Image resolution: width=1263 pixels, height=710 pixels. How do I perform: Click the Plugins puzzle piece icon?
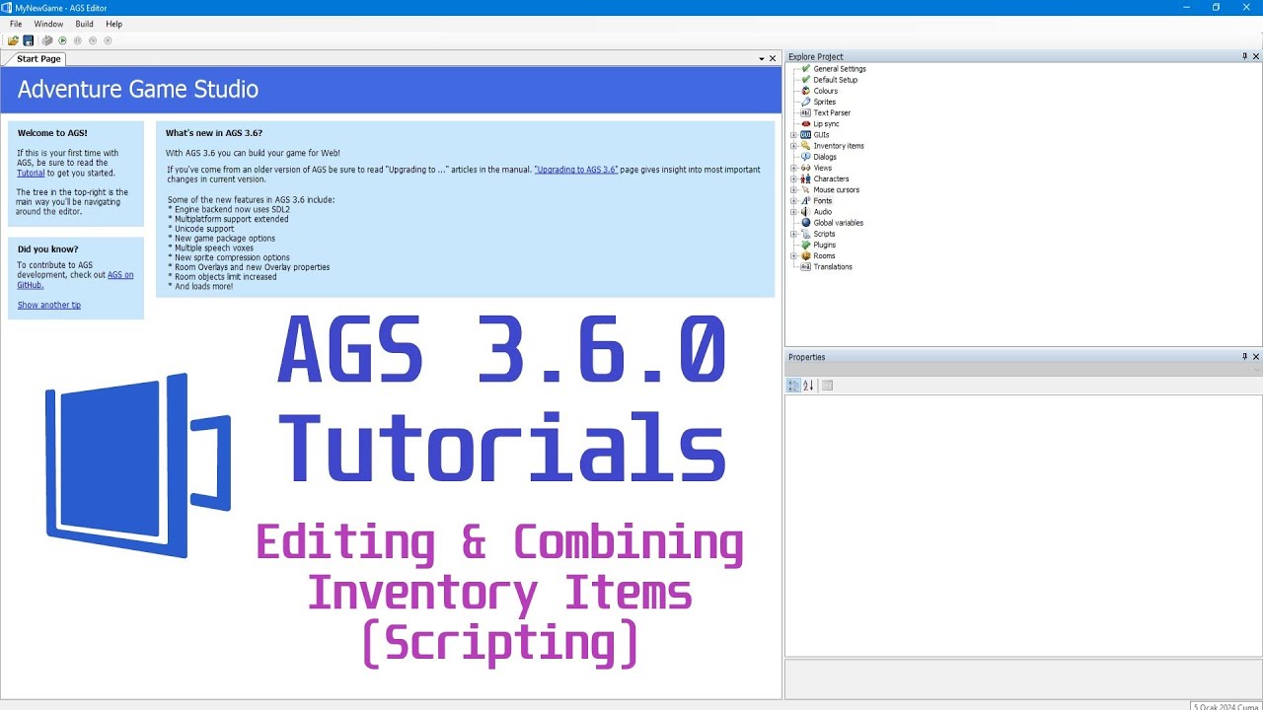tap(805, 245)
